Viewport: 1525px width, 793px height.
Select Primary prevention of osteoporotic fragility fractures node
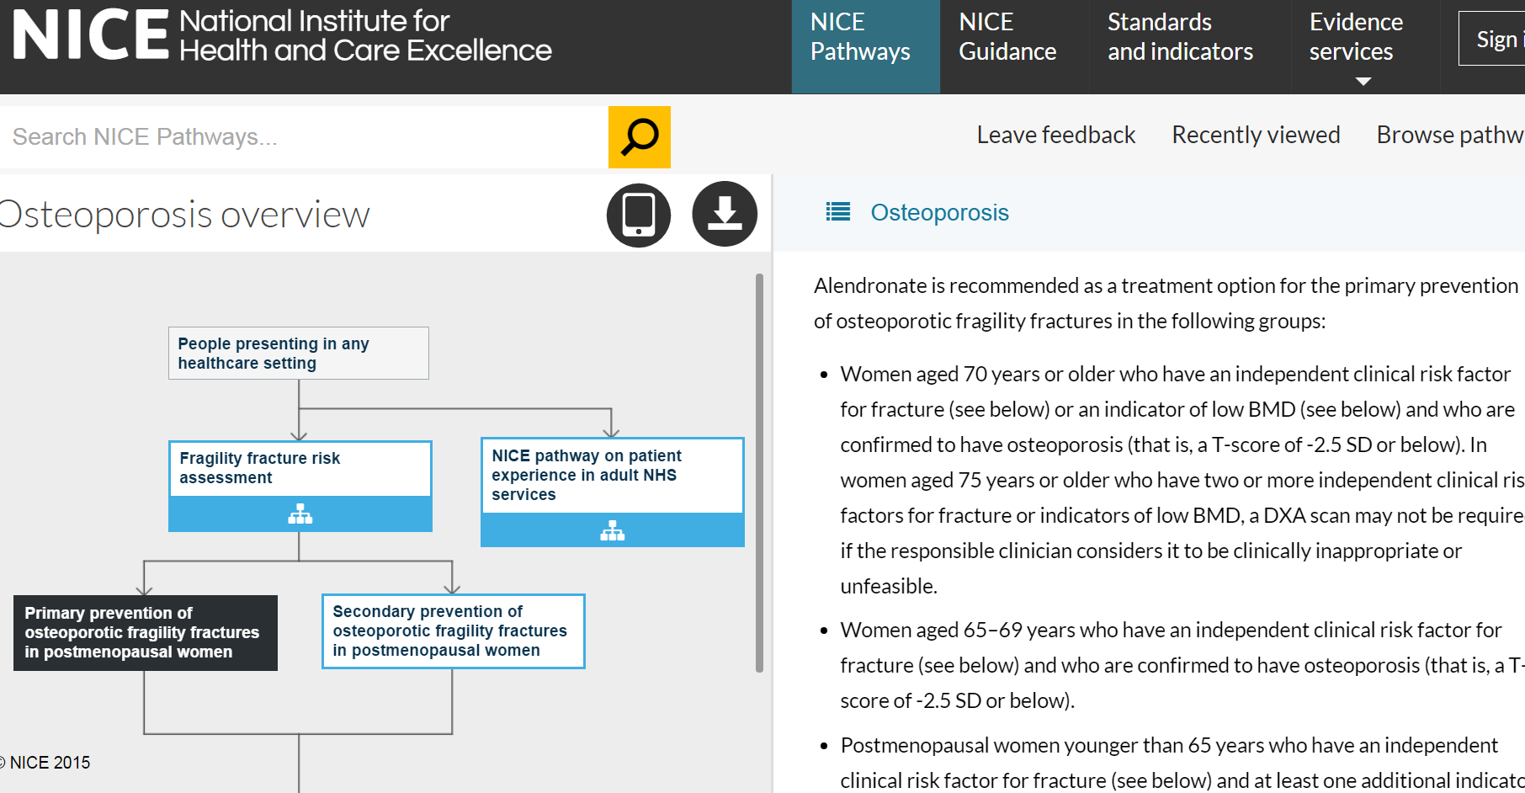pyautogui.click(x=146, y=633)
